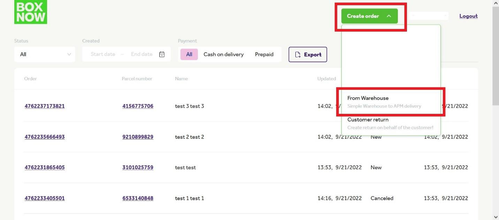Click the End date input field
The width and height of the screenshot is (499, 220).
(142, 54)
